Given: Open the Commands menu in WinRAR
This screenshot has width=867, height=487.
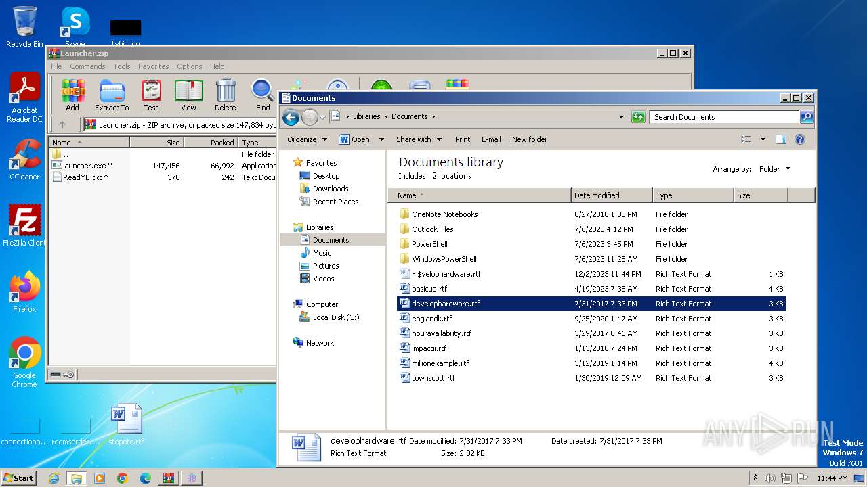Looking at the screenshot, I should point(87,66).
